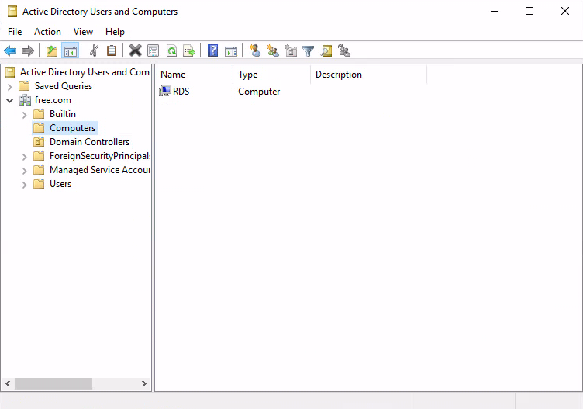
Task: Sort by the Type column header
Action: pos(271,75)
